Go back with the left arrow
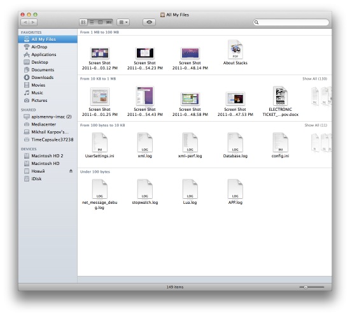Image resolution: width=350 pixels, height=316 pixels. [x=25, y=22]
